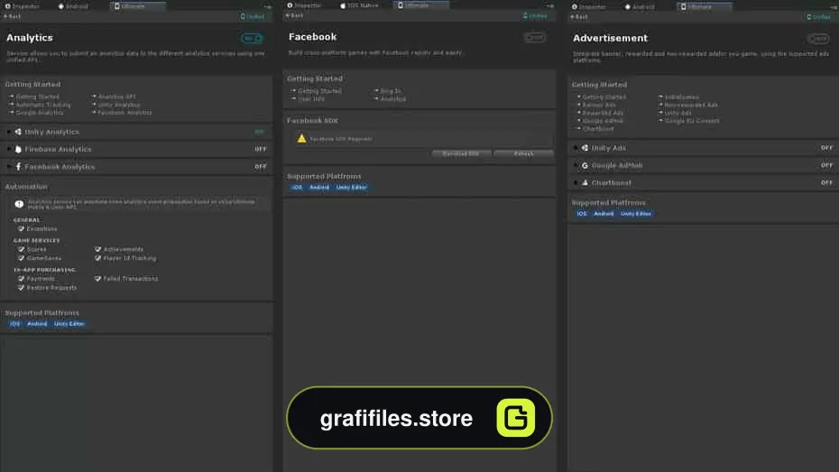Expand the Facebook Analytics foldout arrow

(9, 167)
